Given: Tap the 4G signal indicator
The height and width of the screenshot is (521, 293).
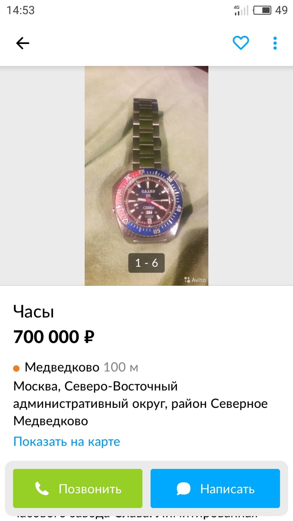Looking at the screenshot, I should (241, 10).
